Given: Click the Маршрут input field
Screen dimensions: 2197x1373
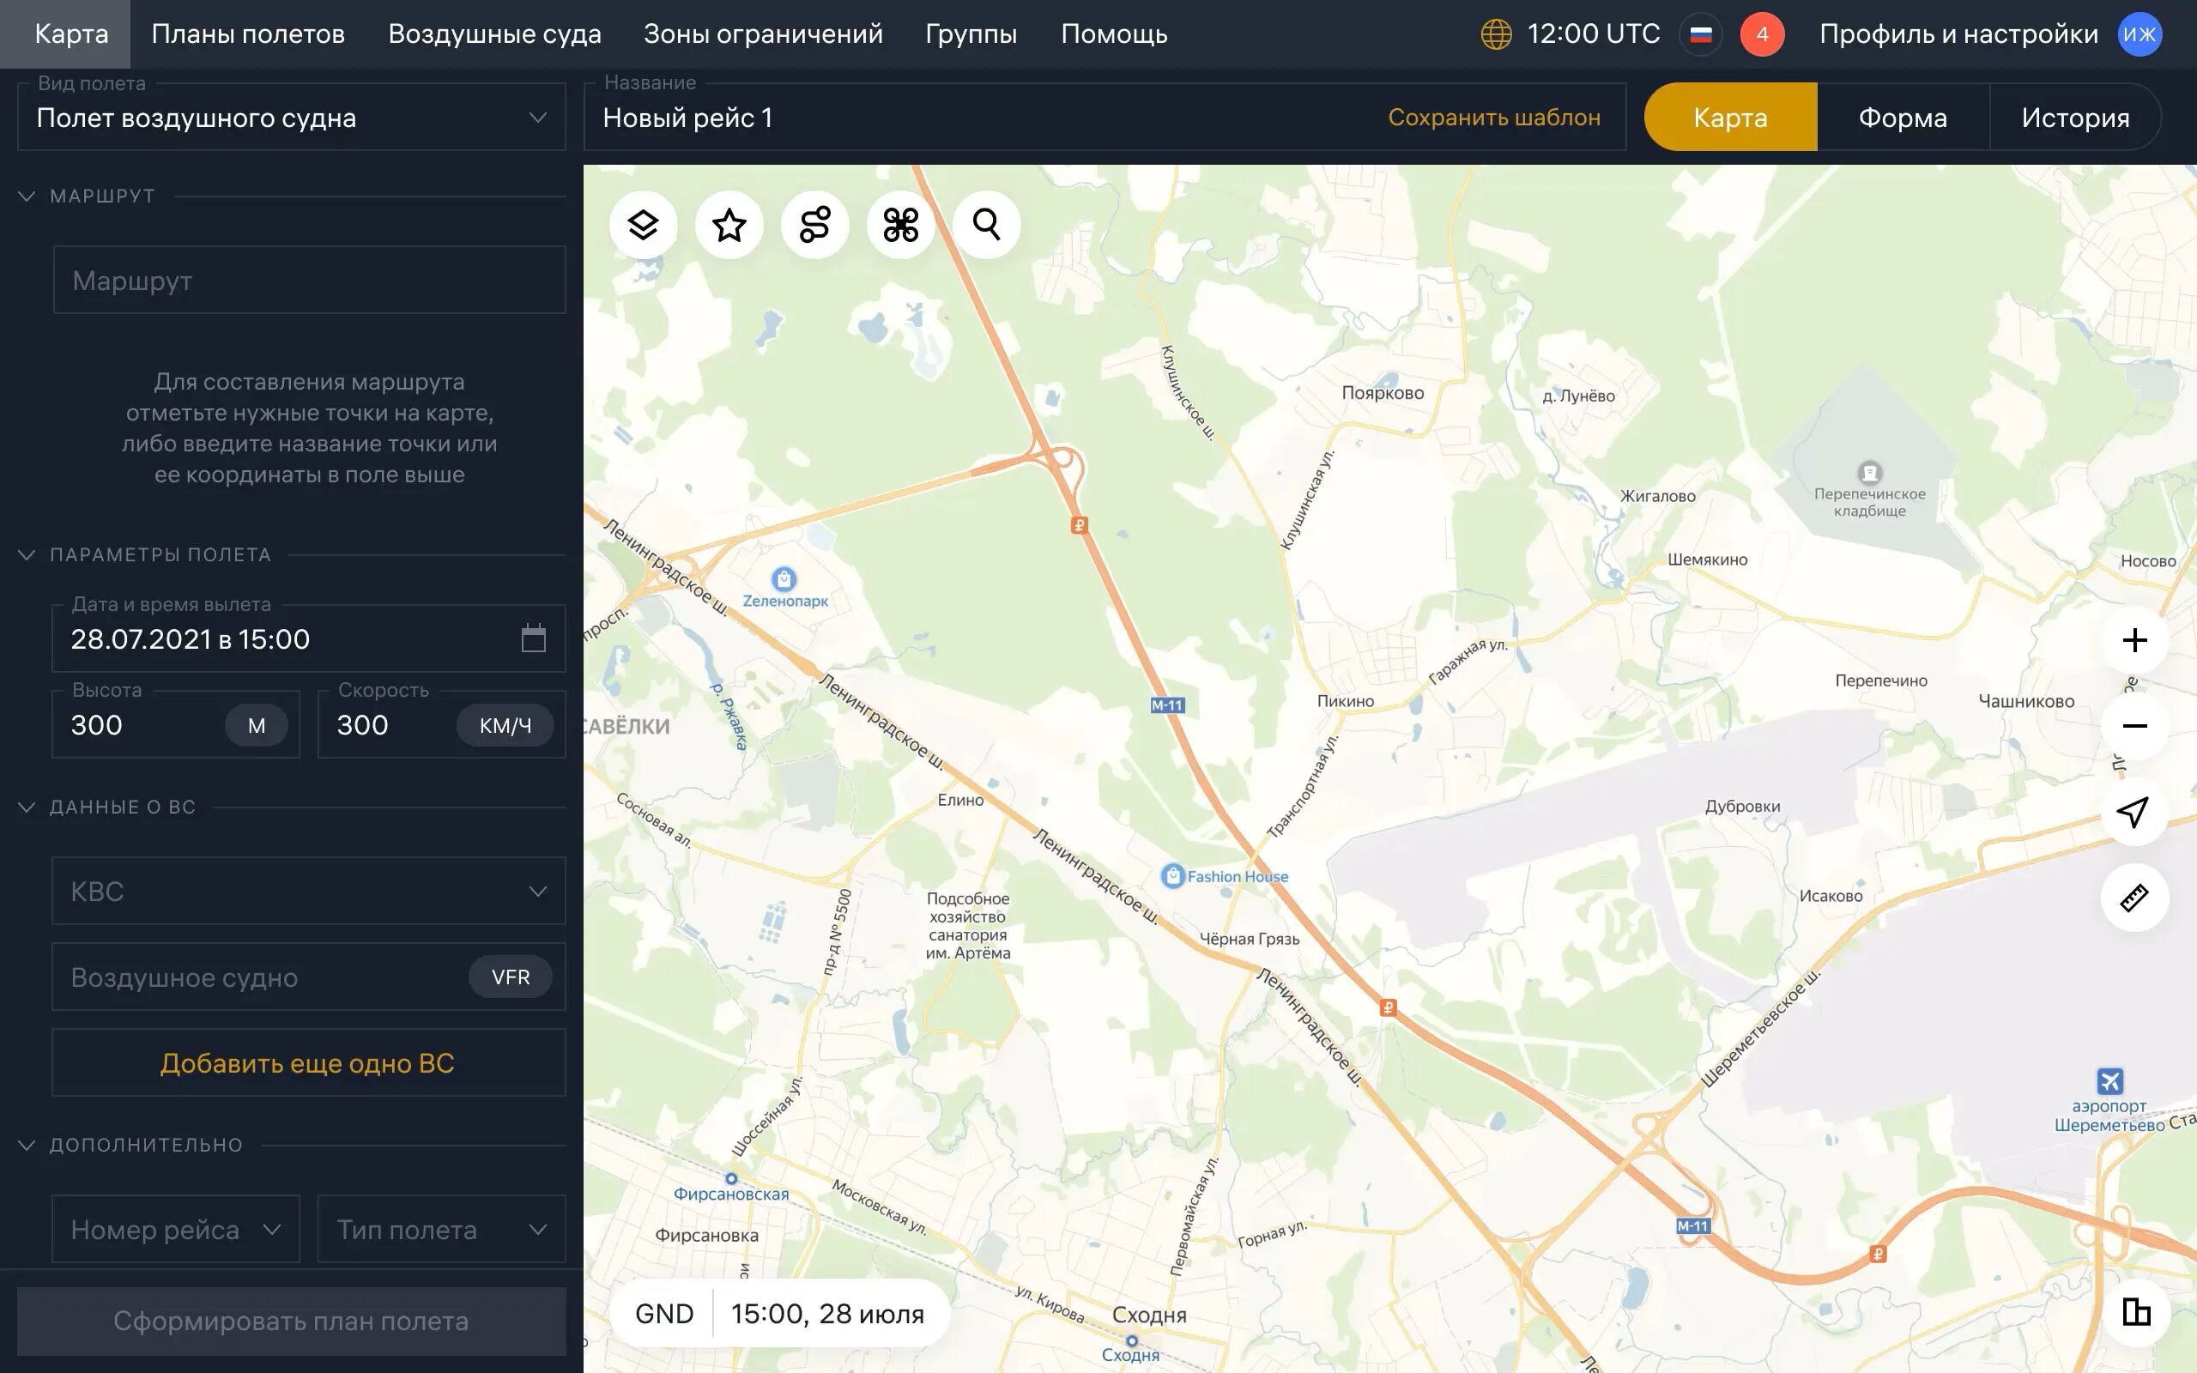Looking at the screenshot, I should (309, 281).
